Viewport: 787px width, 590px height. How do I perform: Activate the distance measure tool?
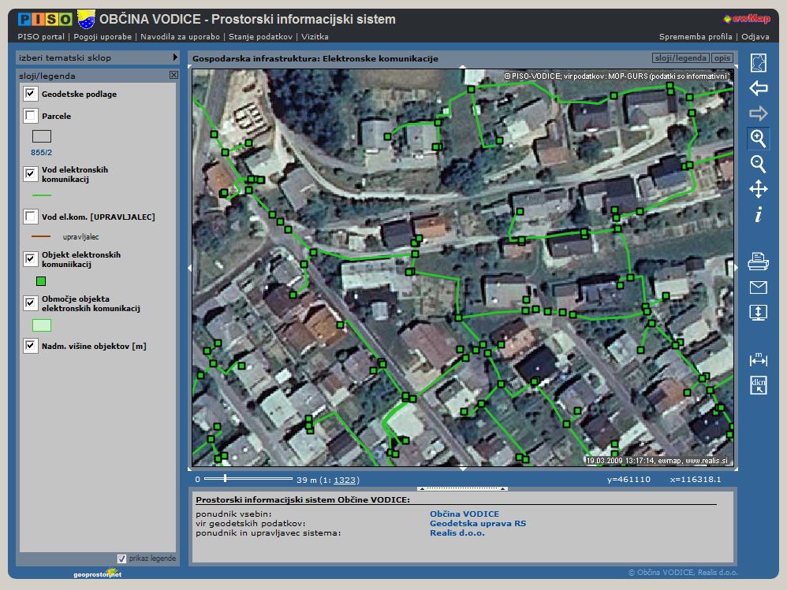(758, 359)
